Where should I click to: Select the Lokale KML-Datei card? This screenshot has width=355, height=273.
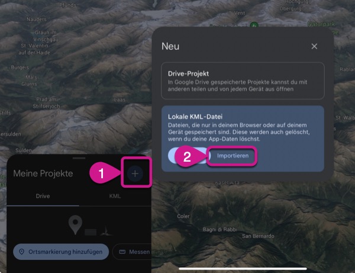(x=243, y=139)
